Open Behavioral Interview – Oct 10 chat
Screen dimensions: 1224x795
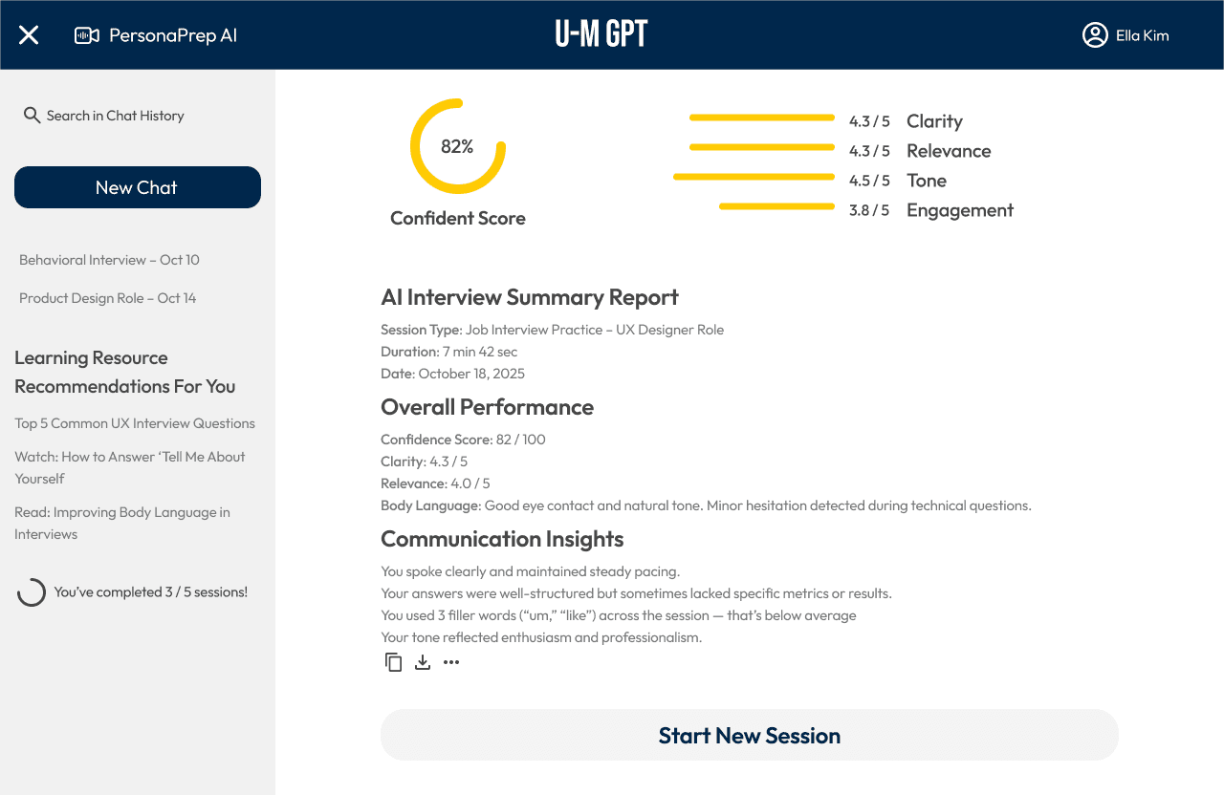(x=109, y=260)
